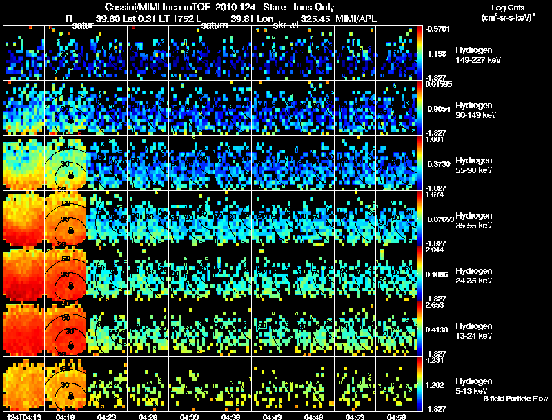Select the 13-24 keV panel at 04:18

coord(65,328)
